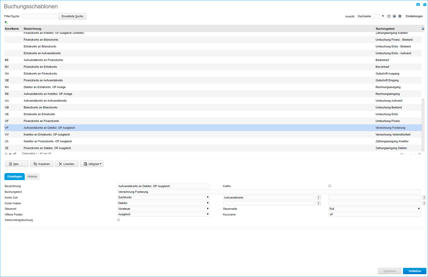Expand the Steuerart Vorsteuer dropdown
Screen dimensions: 428x277
(x=163, y=209)
